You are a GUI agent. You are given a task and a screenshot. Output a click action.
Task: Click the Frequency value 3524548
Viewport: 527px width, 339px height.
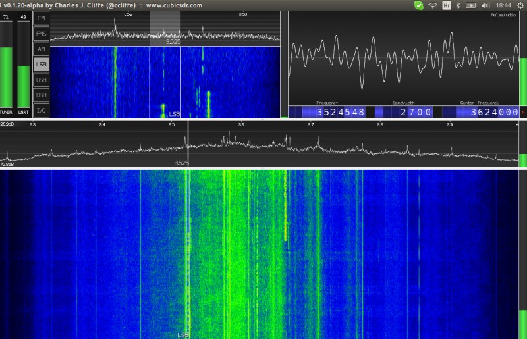pos(341,112)
